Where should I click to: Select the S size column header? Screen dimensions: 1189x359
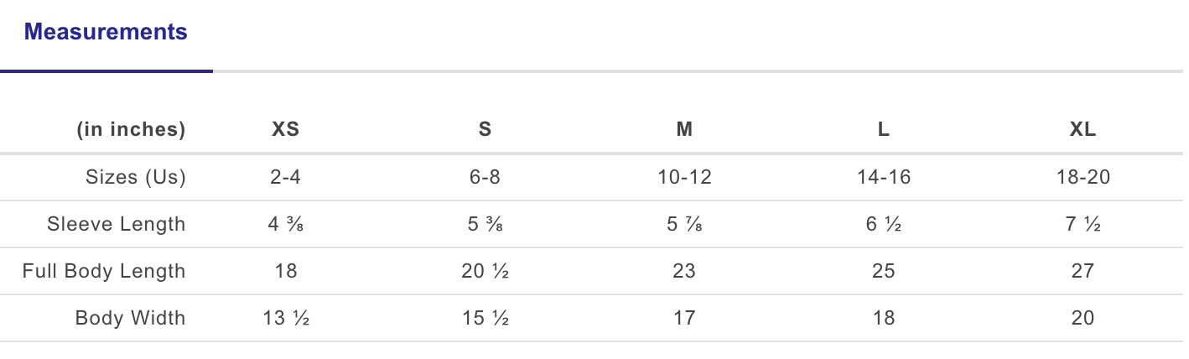pos(485,130)
